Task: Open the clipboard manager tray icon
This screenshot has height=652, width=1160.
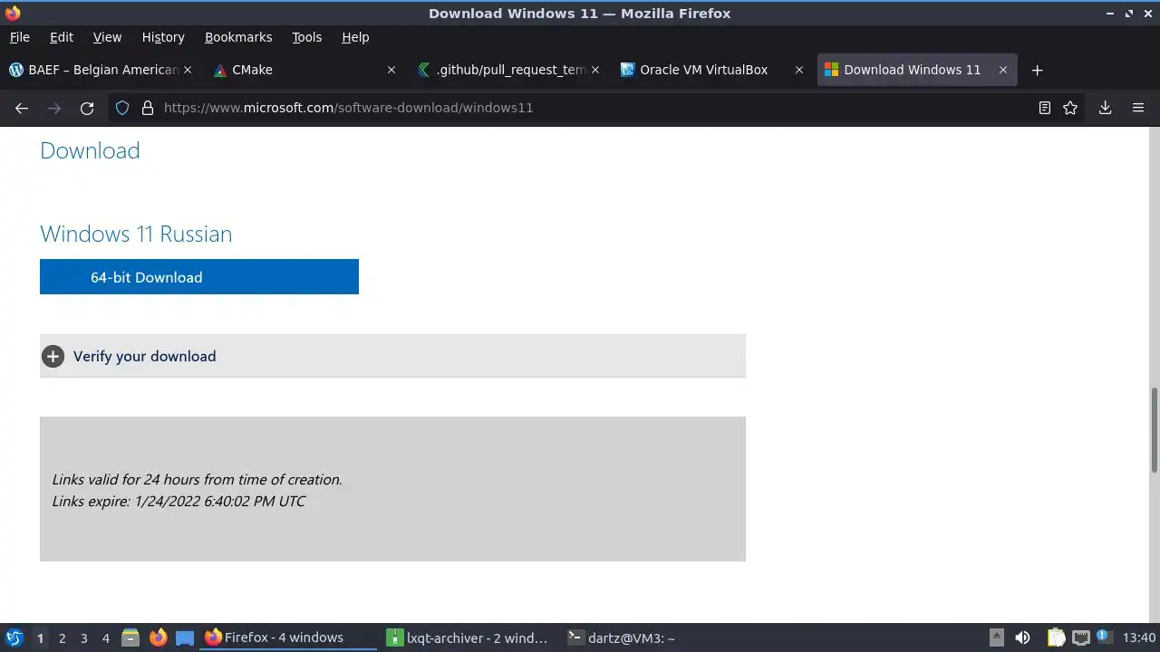Action: pos(1057,638)
